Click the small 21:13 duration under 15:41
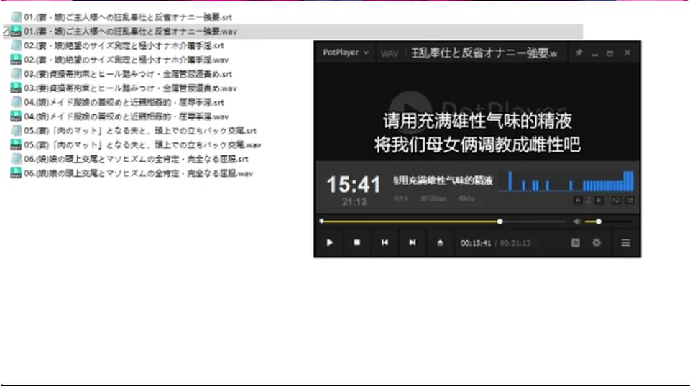Screen dimensions: 690x386 tap(354, 202)
